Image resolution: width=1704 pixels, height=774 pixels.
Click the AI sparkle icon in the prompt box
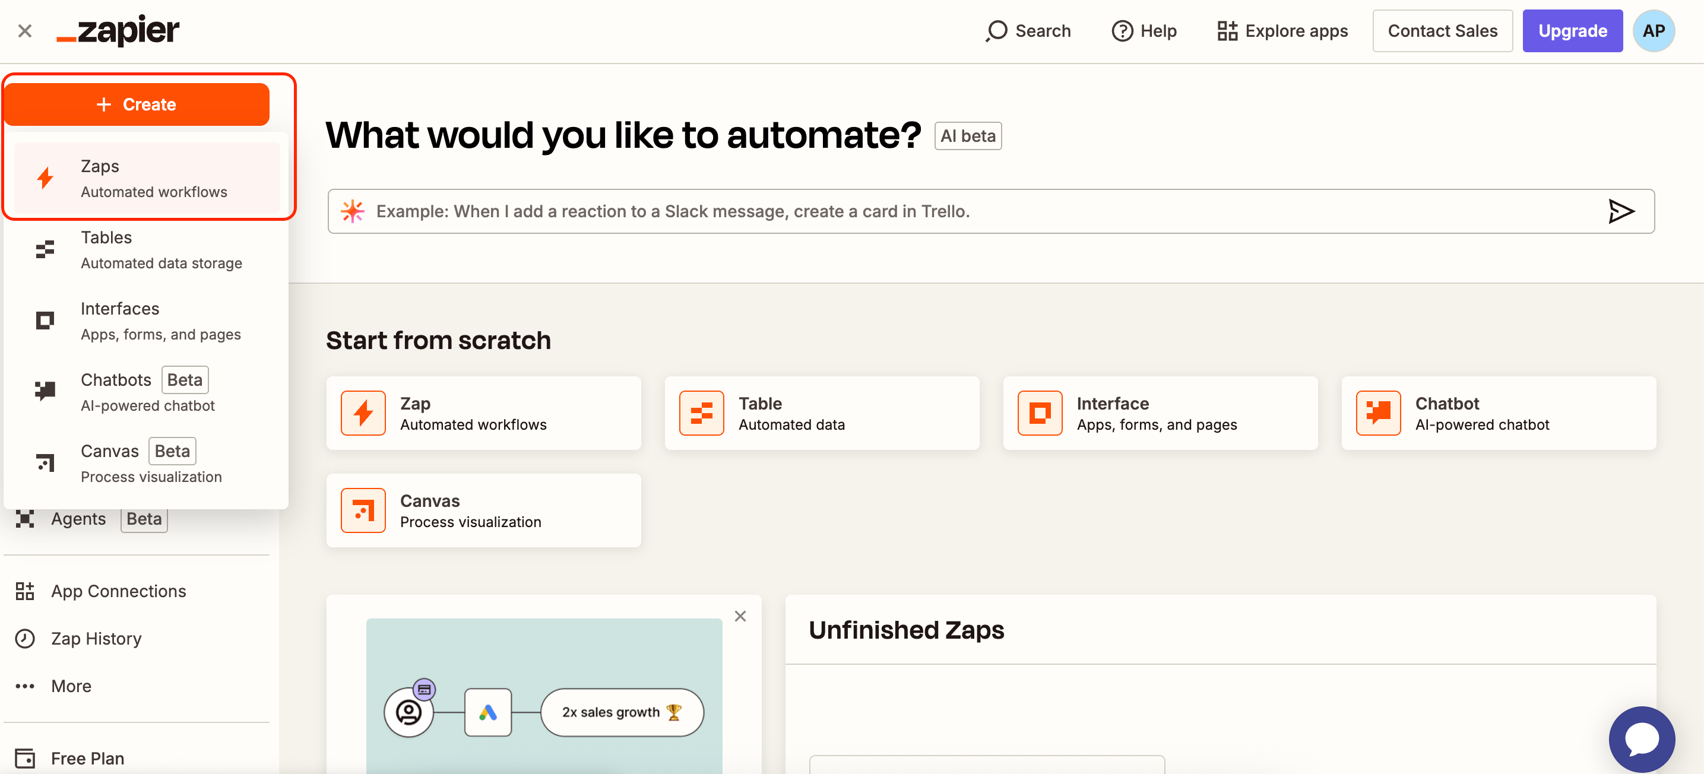pos(353,212)
